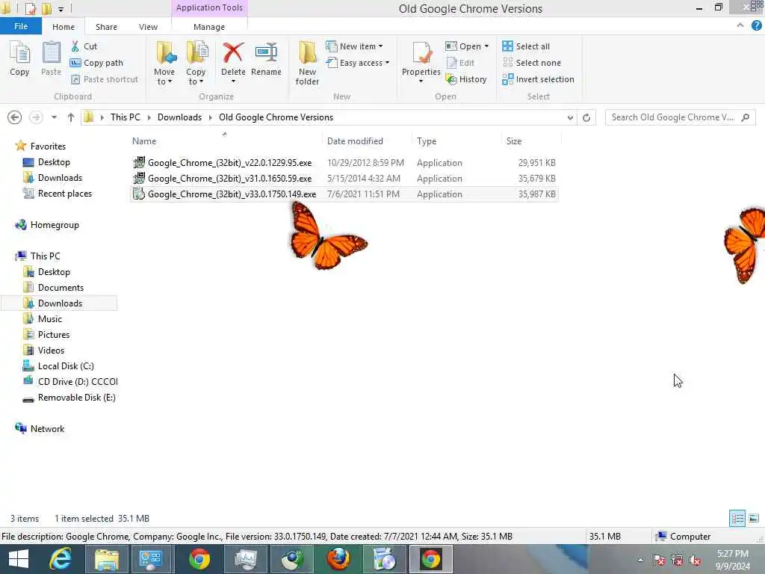Click the Edit command in Open group
765x574 pixels.
tap(460, 63)
